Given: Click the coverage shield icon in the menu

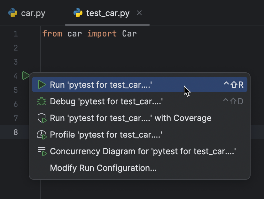Looking at the screenshot, I should point(41,118).
